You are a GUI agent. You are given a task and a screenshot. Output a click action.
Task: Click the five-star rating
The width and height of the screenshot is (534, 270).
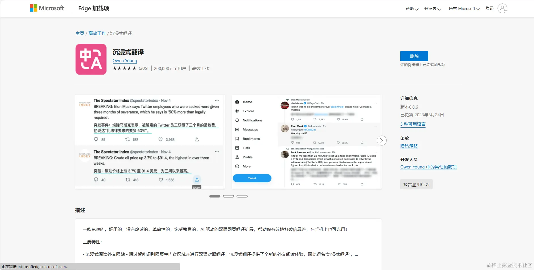tap(124, 68)
